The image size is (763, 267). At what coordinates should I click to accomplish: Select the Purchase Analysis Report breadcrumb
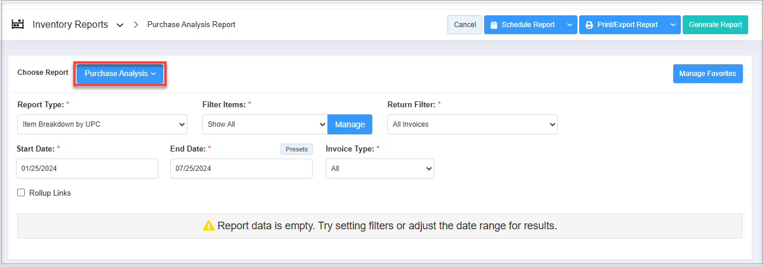[x=191, y=25]
